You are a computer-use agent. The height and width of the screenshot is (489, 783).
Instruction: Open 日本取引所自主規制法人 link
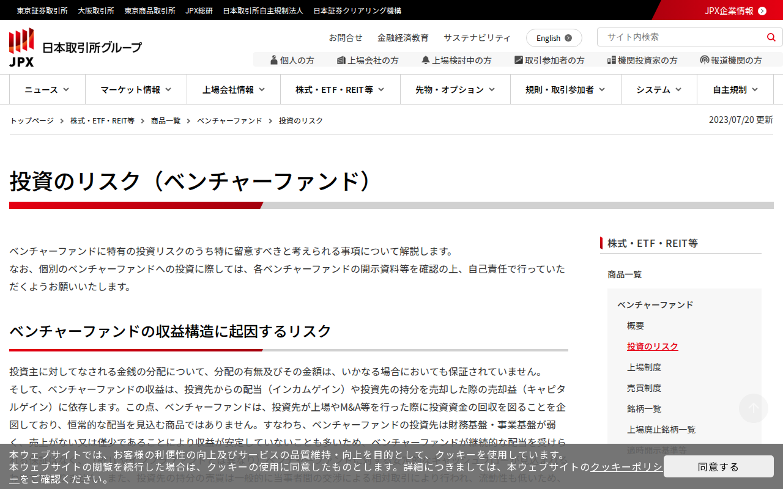click(263, 10)
